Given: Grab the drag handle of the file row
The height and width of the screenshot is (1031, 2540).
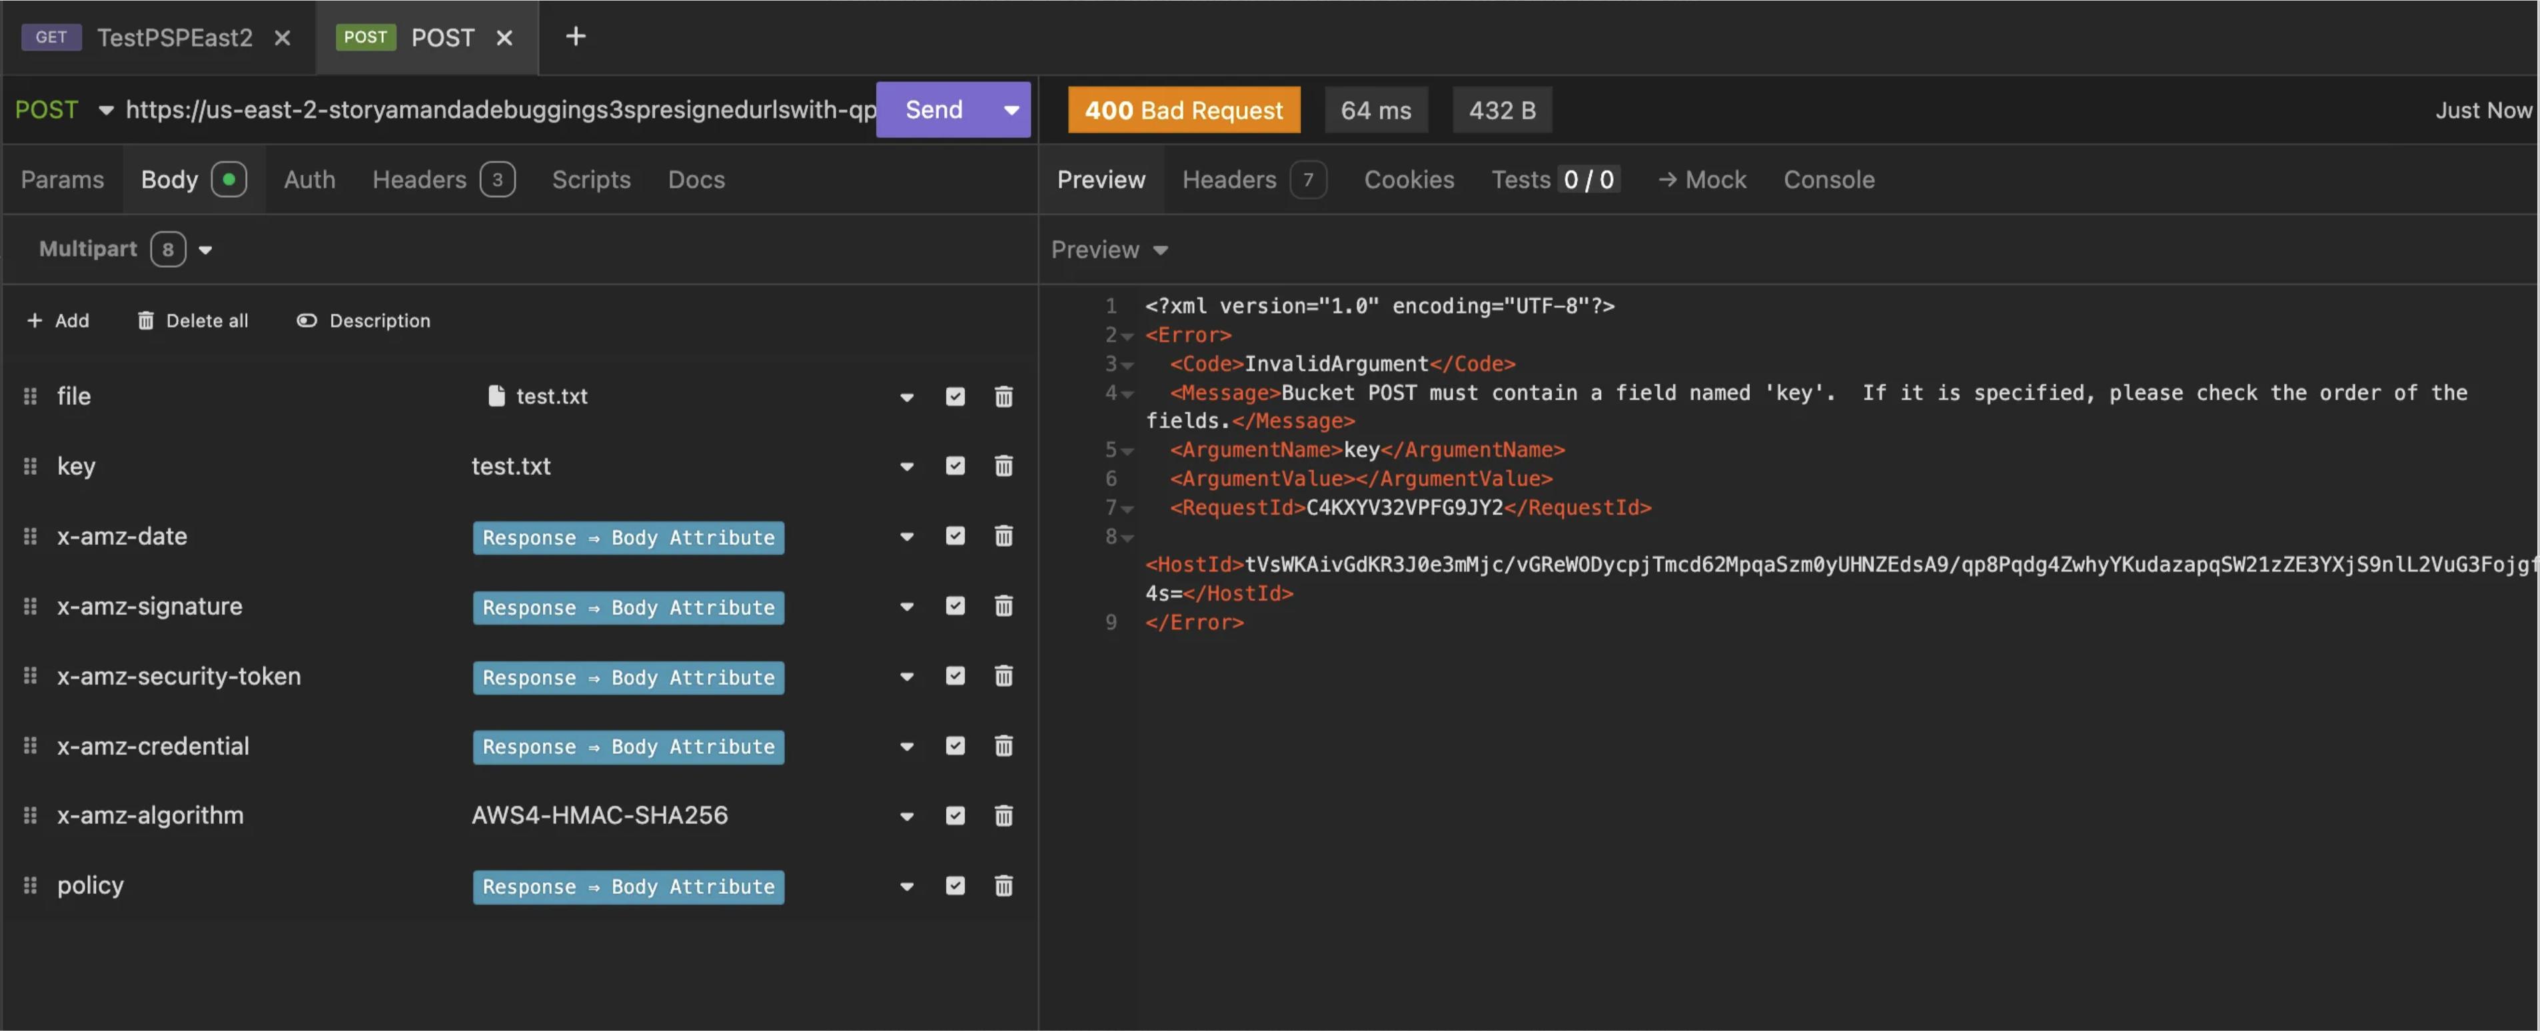Looking at the screenshot, I should [31, 396].
